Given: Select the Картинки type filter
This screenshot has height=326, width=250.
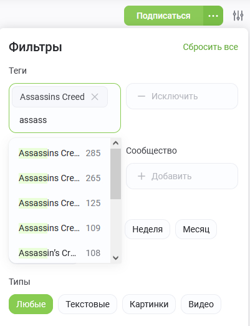Looking at the screenshot, I should pyautogui.click(x=149, y=304).
